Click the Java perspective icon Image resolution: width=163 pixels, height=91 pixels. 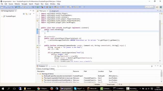(x=161, y=7)
